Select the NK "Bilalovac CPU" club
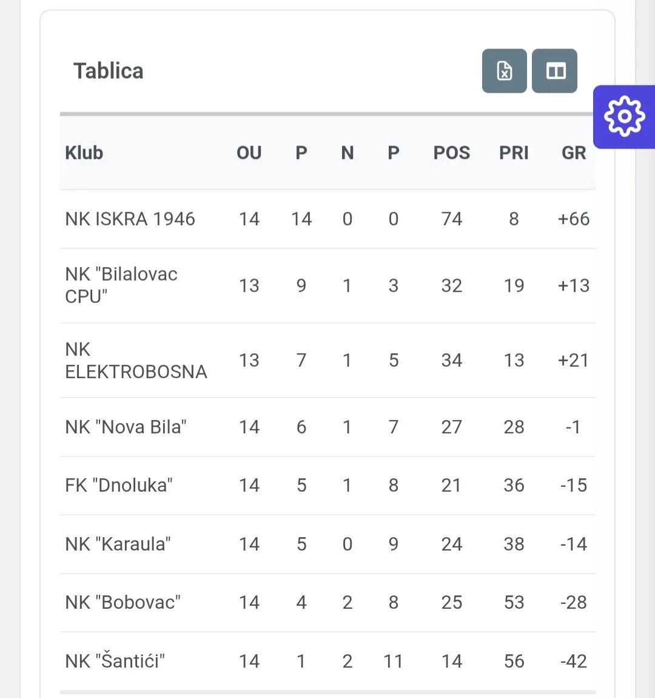The width and height of the screenshot is (655, 698). [x=121, y=285]
